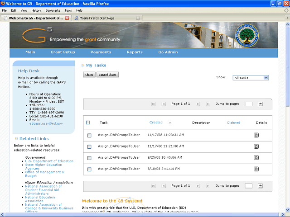
Task: Open details for the 8/18/08 2:41:14 PM task
Action: tap(256, 169)
